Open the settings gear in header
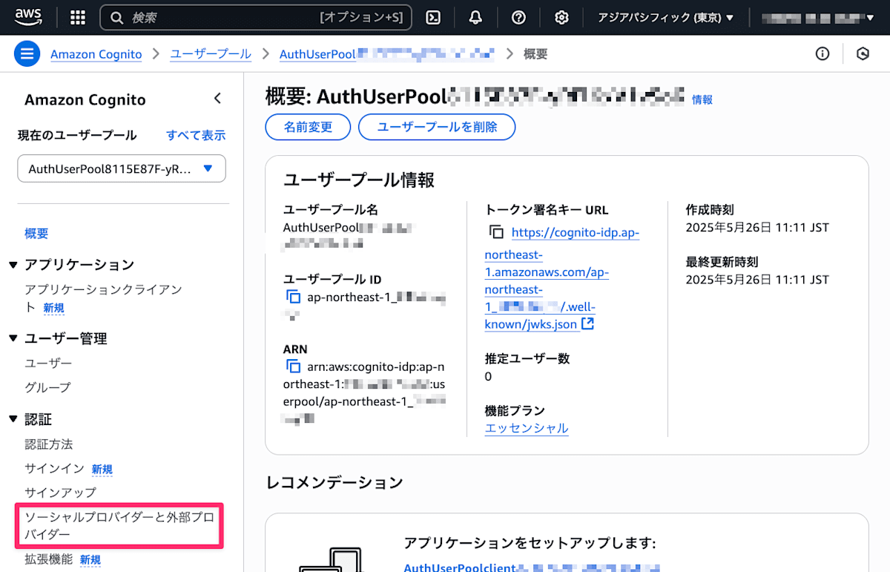This screenshot has width=890, height=572. click(x=561, y=17)
